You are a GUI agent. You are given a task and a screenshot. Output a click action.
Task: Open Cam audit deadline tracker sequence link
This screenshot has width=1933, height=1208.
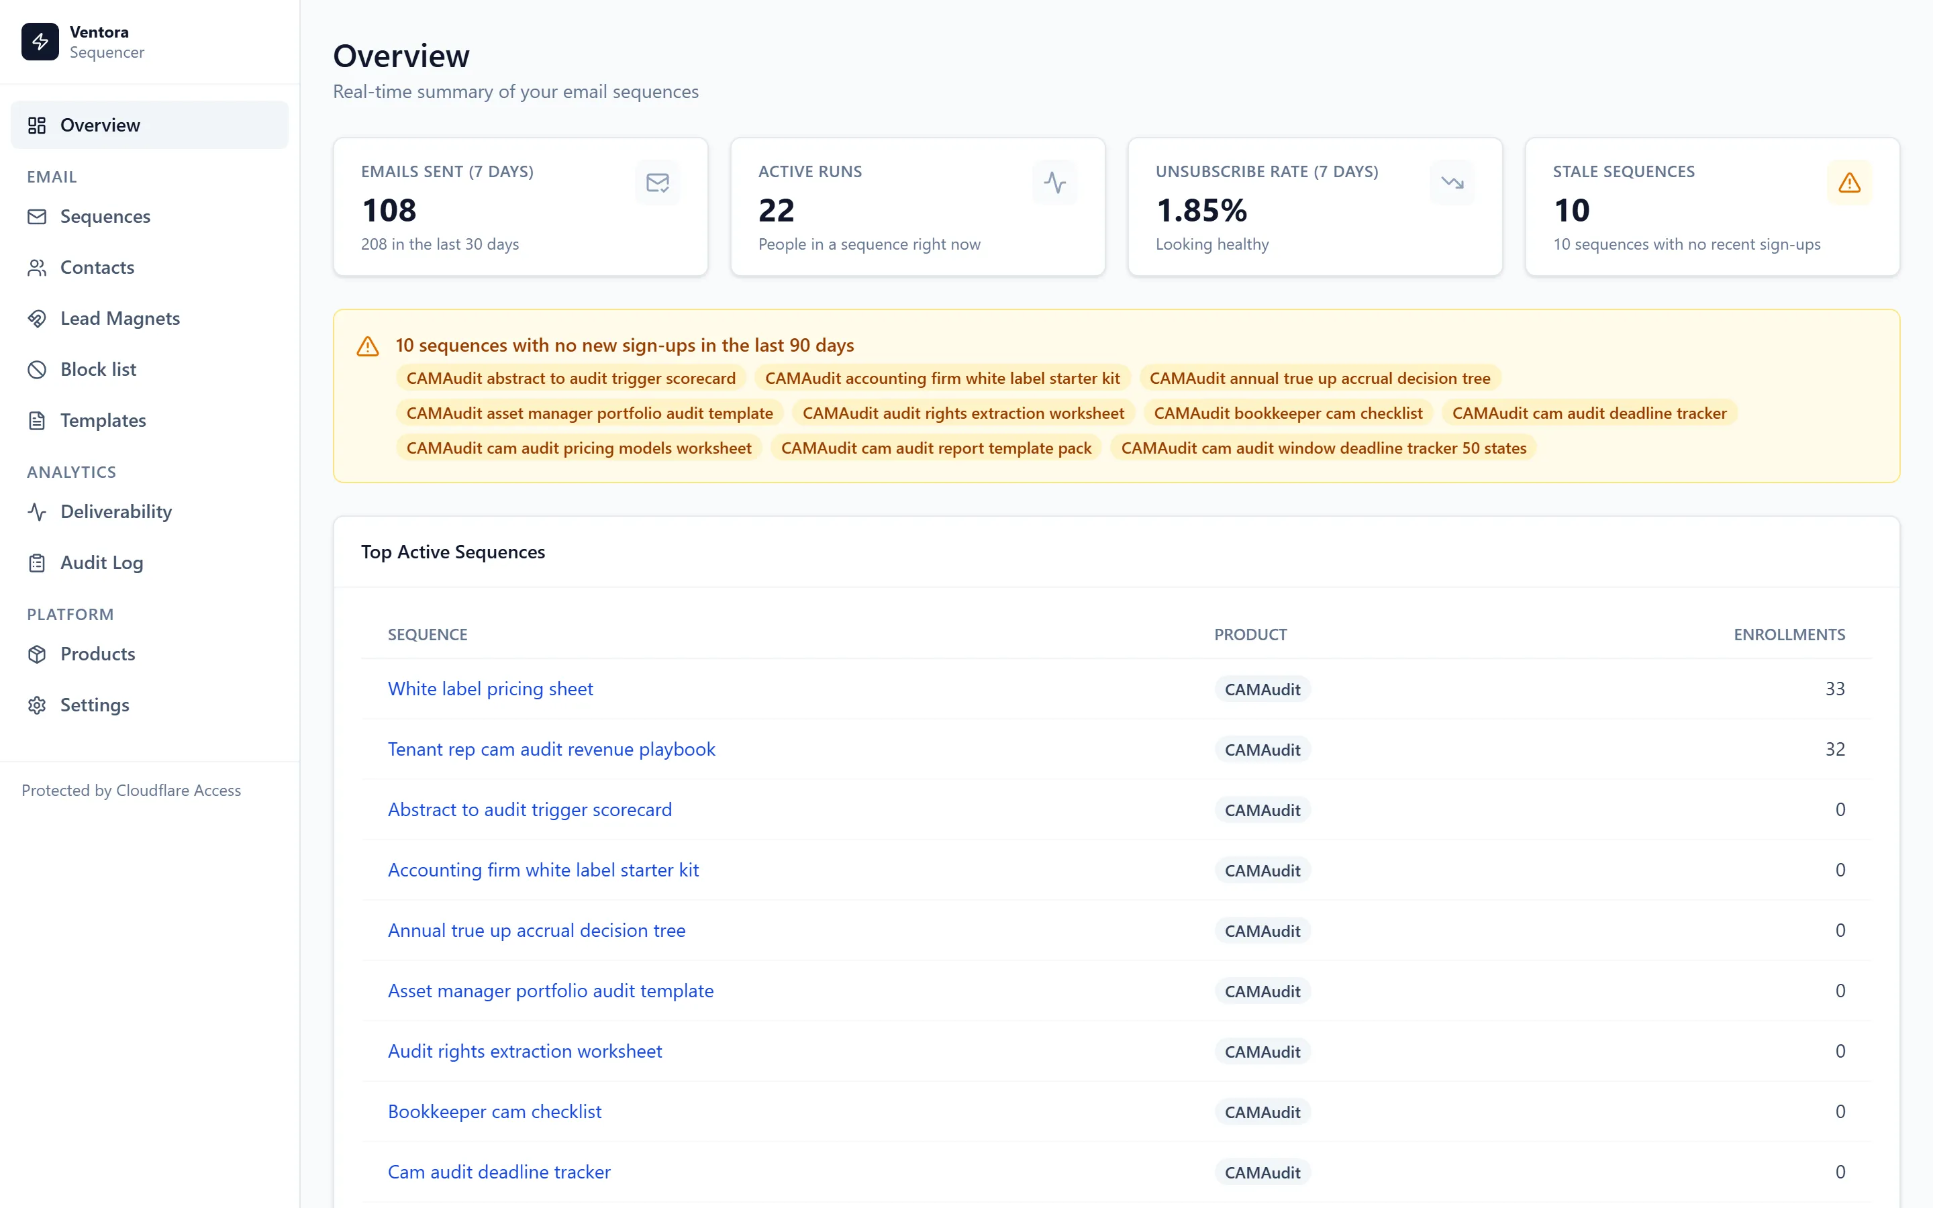tap(499, 1172)
